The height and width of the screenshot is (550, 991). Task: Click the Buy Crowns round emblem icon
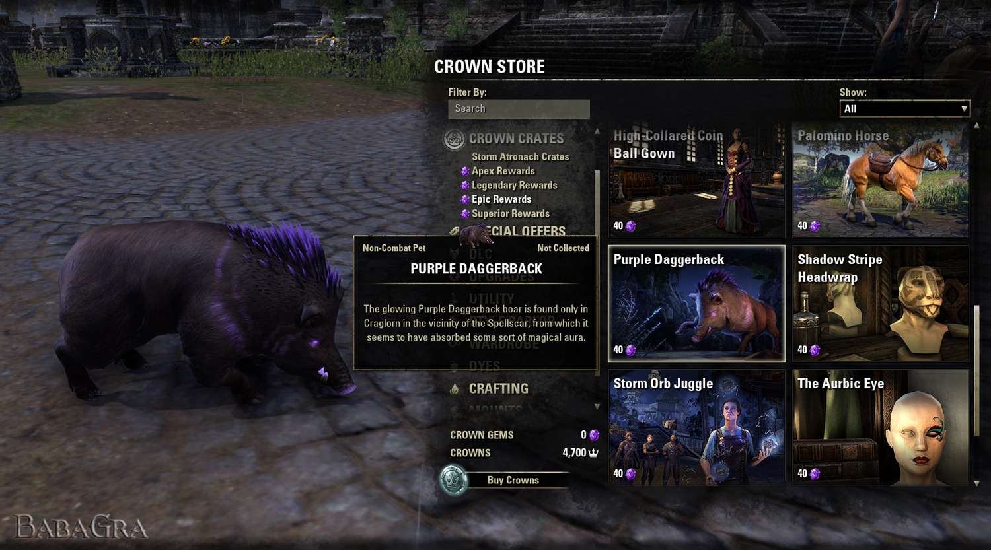point(453,480)
